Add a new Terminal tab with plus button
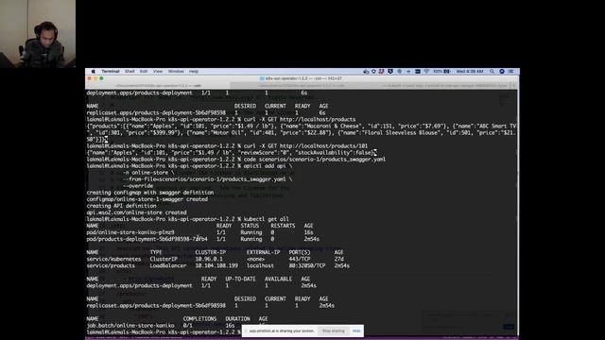Screen dimensions: 605x340 514,86
